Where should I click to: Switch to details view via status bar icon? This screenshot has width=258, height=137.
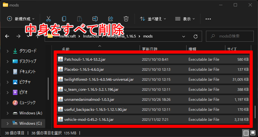246,133
